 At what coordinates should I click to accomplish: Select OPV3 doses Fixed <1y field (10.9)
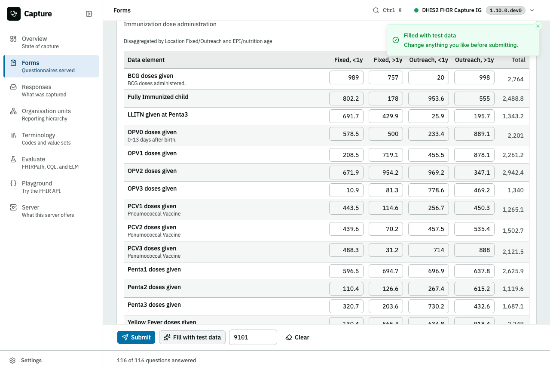point(346,190)
